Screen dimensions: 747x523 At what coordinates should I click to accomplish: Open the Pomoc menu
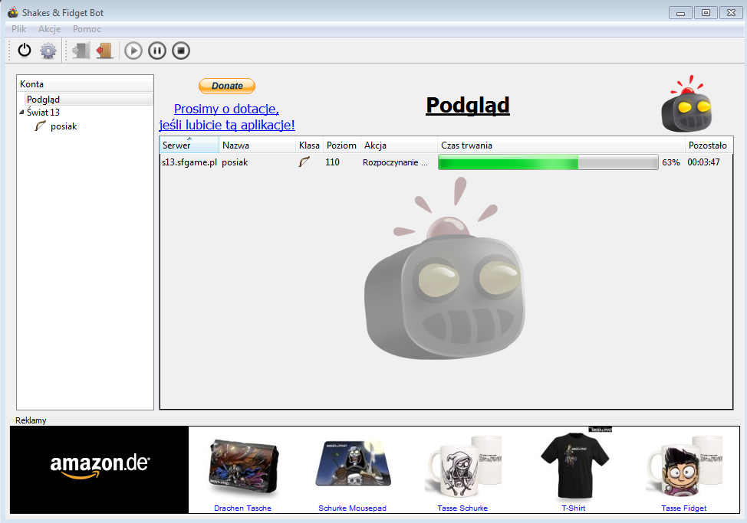(87, 29)
